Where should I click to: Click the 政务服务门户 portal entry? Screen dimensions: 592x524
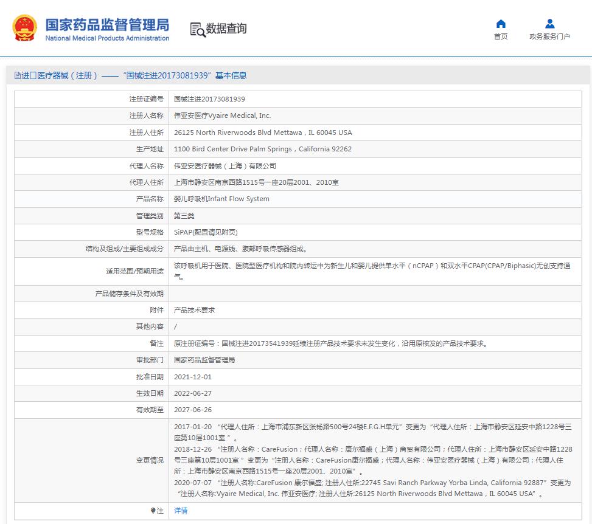[x=549, y=36]
